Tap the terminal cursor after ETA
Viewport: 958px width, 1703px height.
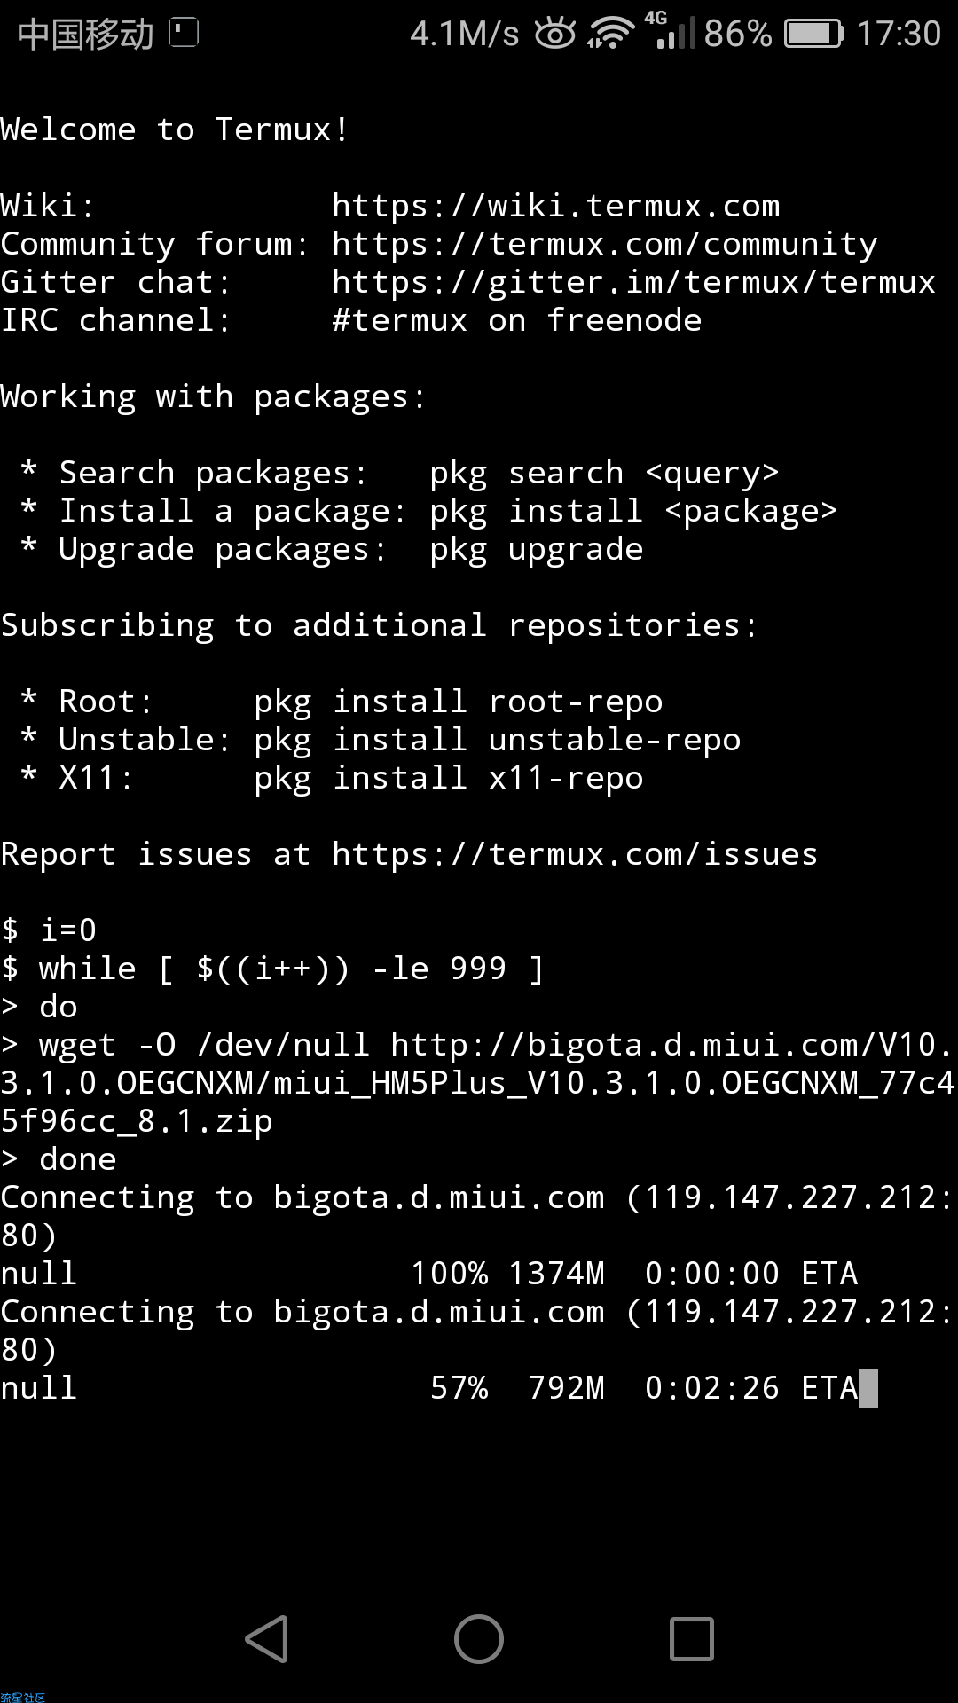[x=868, y=1388]
